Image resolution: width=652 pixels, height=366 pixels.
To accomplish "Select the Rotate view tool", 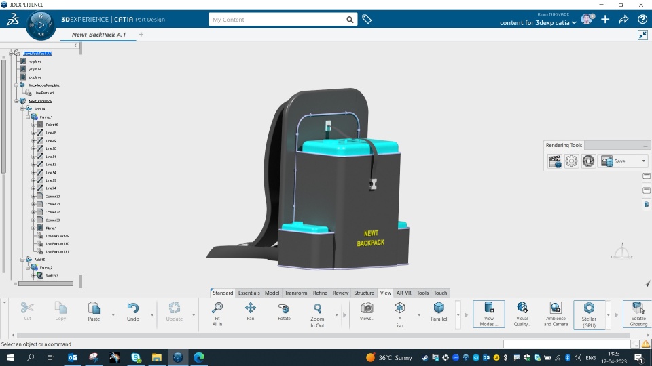I will 284,311.
